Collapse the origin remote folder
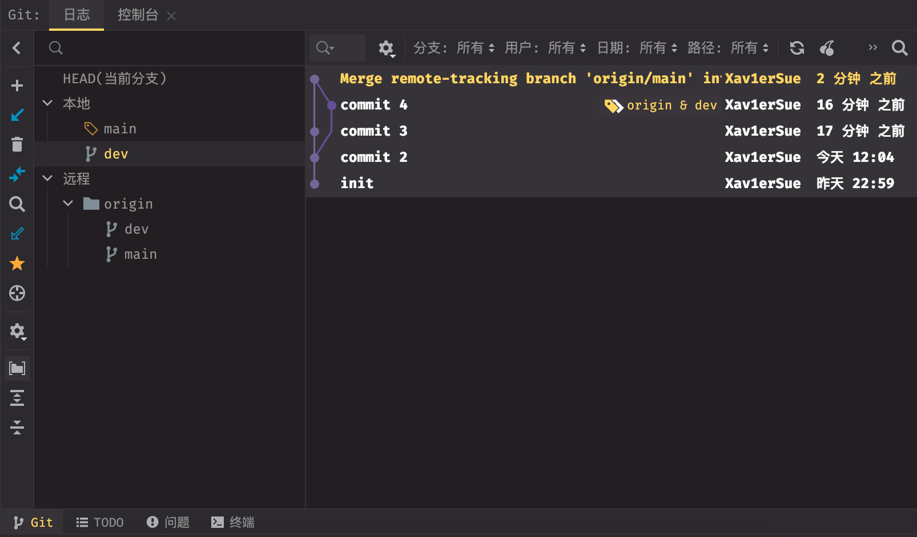917x537 pixels. point(68,204)
